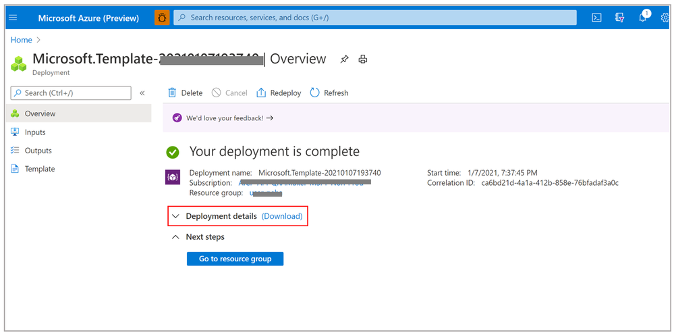Delete the deployment
The image size is (674, 335).
(186, 93)
